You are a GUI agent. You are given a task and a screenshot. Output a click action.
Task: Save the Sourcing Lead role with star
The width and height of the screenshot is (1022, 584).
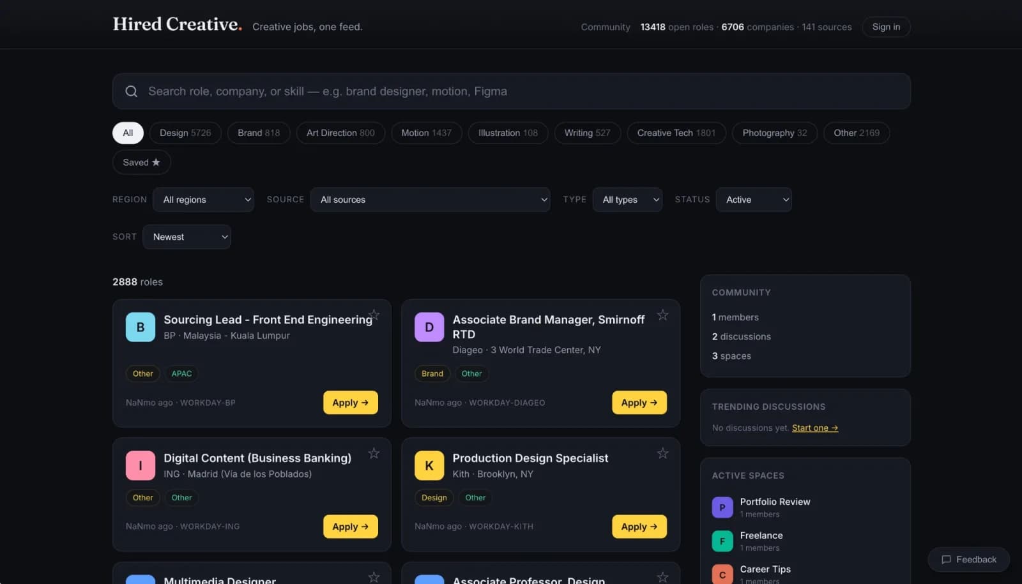[374, 315]
